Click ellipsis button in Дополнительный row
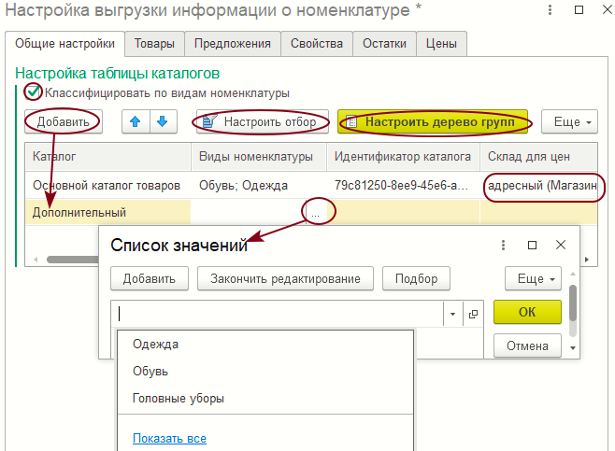The image size is (615, 451). click(315, 213)
